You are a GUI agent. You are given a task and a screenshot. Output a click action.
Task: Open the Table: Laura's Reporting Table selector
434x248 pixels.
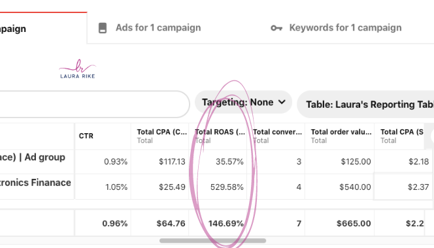coord(365,104)
